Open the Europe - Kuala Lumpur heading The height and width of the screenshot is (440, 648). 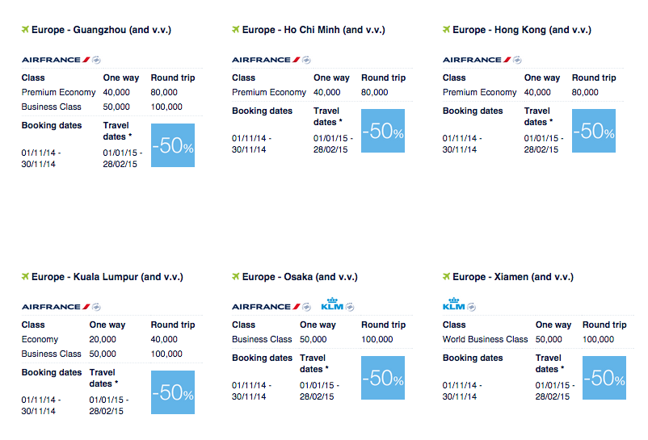pyautogui.click(x=107, y=277)
